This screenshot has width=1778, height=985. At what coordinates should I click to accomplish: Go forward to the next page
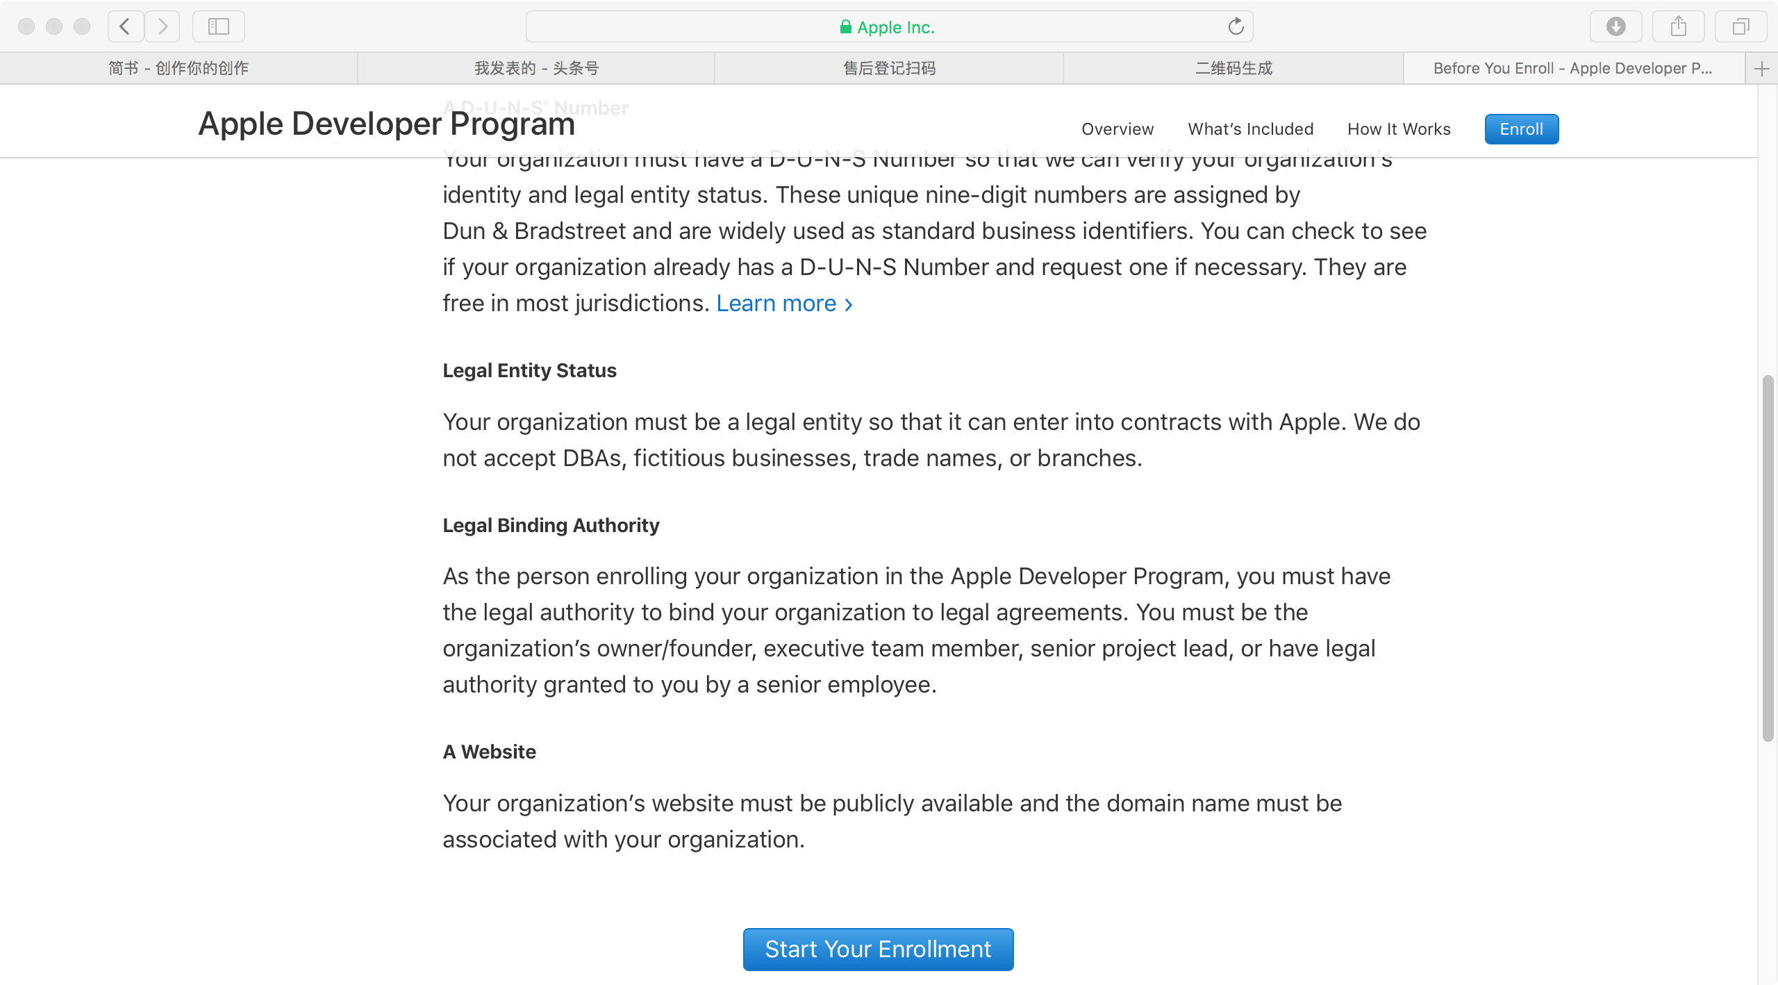[x=163, y=26]
